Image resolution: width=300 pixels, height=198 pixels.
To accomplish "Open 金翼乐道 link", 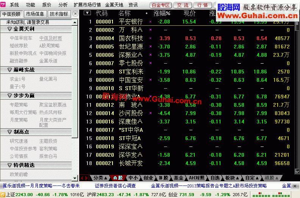I will (48, 61).
